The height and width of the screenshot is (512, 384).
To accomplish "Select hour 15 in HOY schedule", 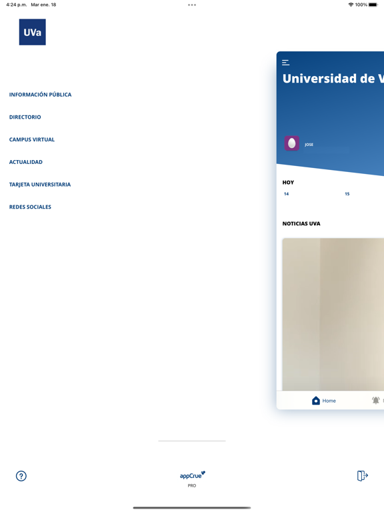I will tap(347, 194).
